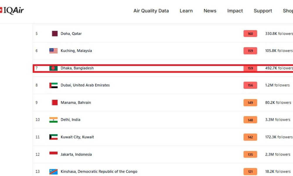Click the Qatar flag icon

[x=55, y=34]
